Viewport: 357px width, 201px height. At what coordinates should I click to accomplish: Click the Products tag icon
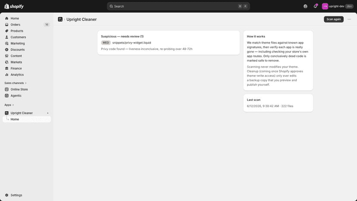(x=6, y=31)
